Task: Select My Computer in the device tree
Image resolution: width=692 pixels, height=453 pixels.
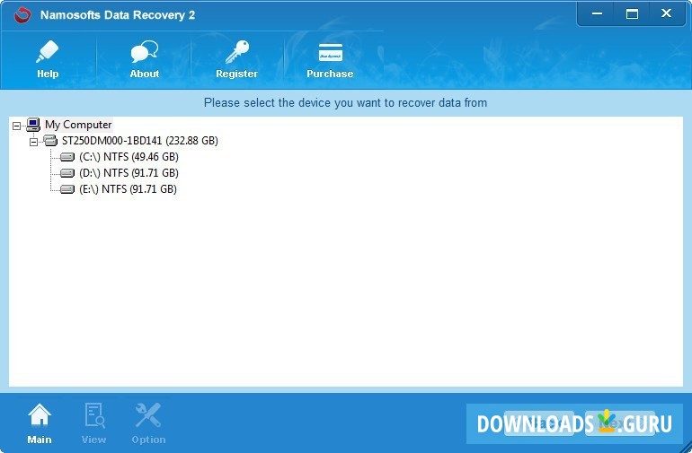Action: [x=78, y=125]
